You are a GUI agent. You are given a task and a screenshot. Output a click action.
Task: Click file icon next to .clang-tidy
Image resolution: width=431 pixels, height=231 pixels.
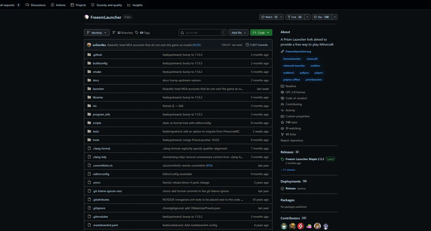(x=89, y=157)
